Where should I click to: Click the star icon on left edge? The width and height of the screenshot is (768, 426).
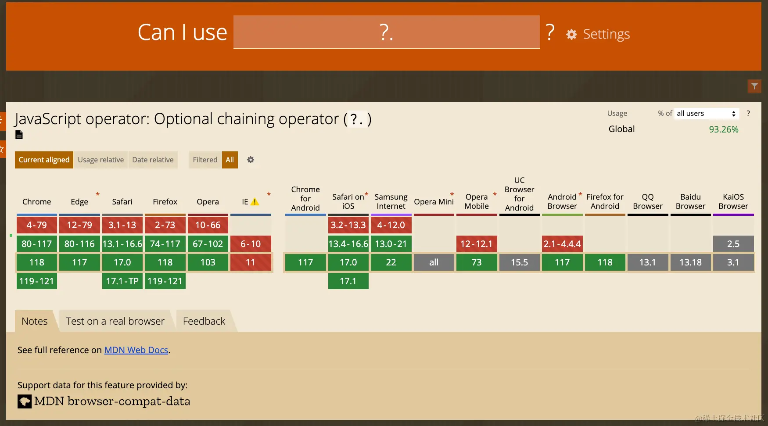point(2,149)
